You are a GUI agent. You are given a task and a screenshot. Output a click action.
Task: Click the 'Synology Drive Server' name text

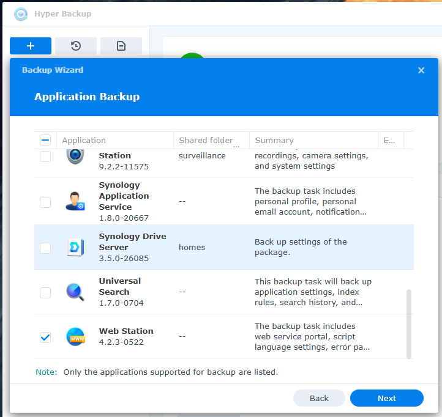[x=132, y=242]
